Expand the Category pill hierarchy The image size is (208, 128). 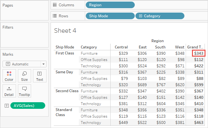tap(140, 16)
